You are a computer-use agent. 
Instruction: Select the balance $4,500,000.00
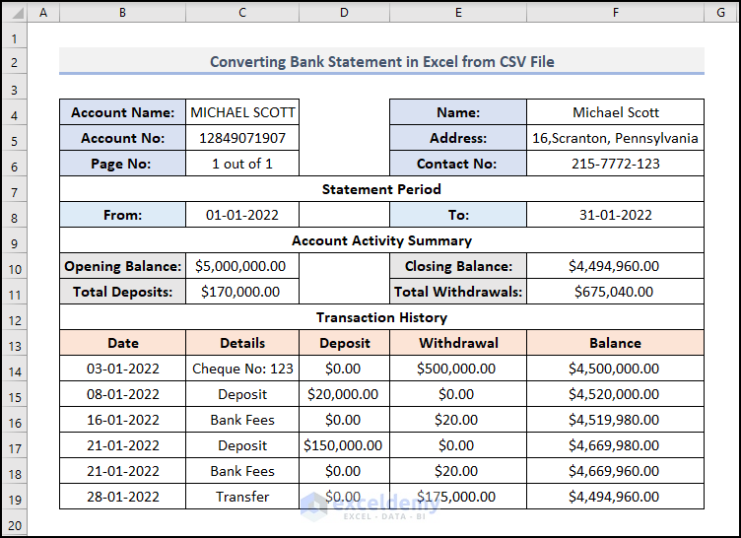(615, 369)
